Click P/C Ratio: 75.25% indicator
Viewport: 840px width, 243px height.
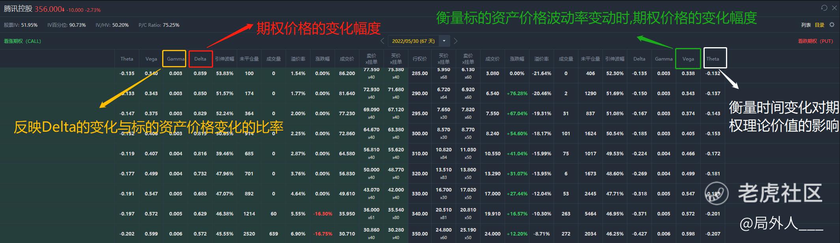click(159, 25)
